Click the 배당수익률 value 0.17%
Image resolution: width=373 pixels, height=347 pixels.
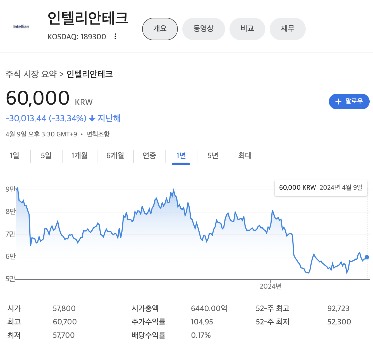tap(201, 335)
